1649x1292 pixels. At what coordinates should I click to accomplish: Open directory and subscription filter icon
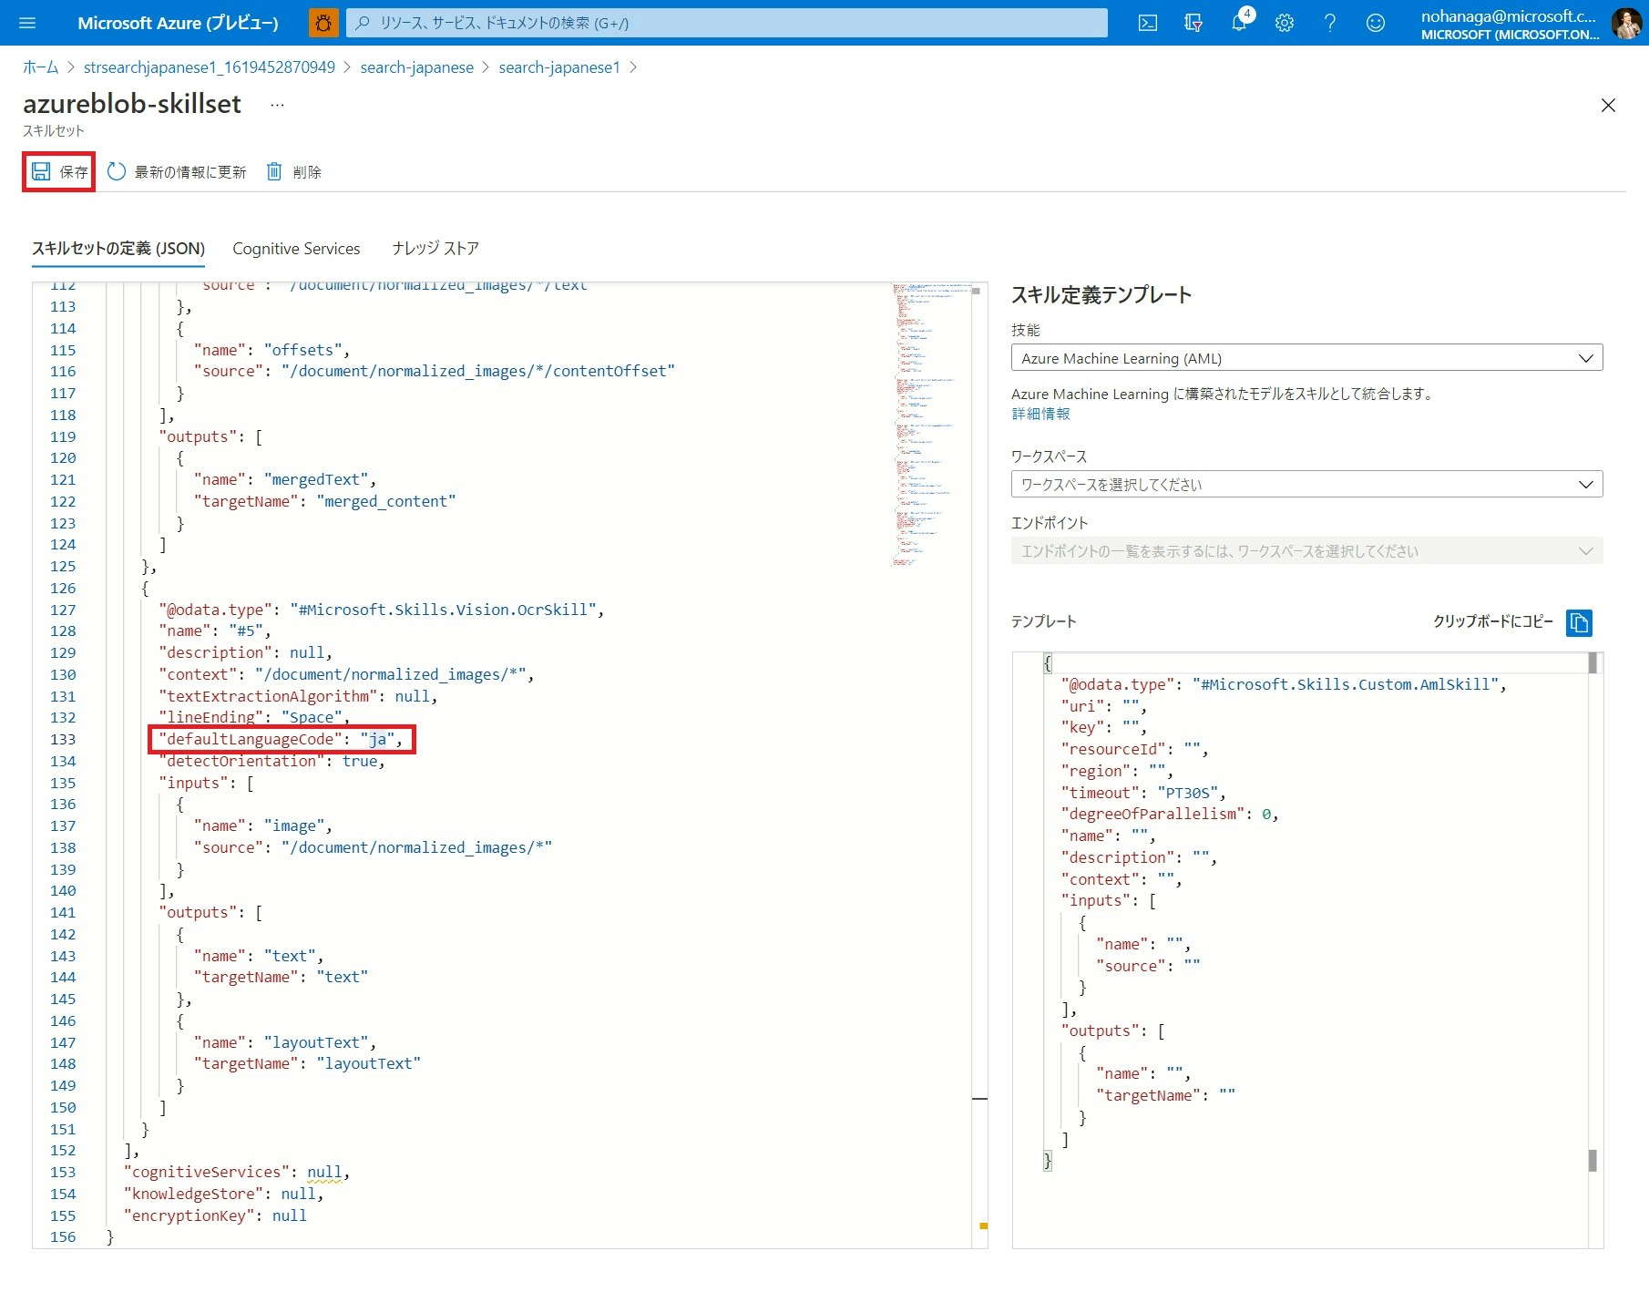pyautogui.click(x=1193, y=23)
